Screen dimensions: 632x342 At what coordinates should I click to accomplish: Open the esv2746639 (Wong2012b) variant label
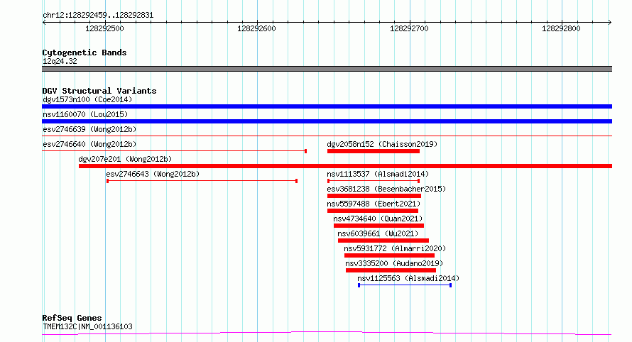89,129
